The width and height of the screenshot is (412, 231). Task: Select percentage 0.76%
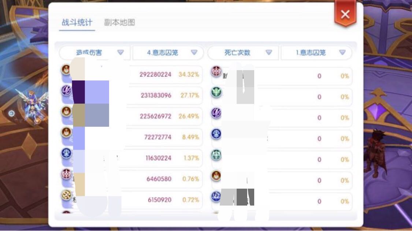click(190, 179)
